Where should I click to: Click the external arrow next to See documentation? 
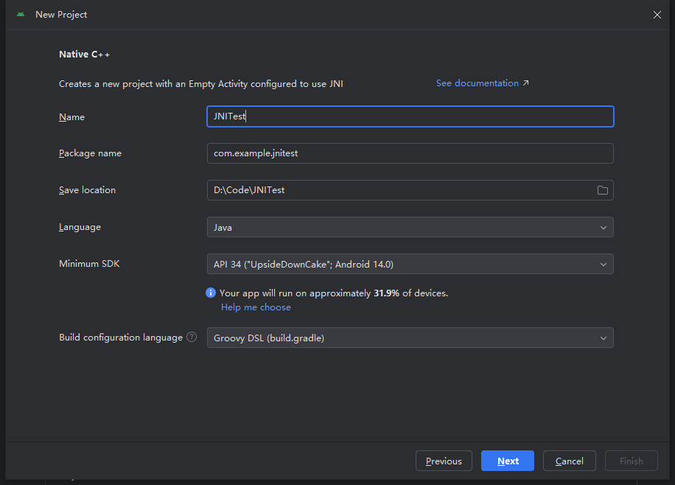[x=525, y=83]
